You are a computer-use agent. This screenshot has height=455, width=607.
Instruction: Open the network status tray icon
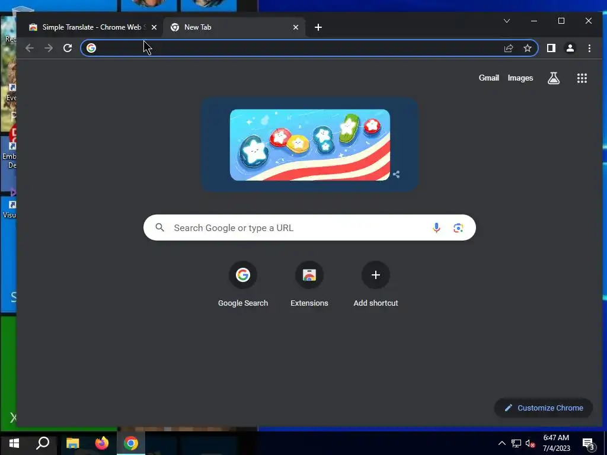(x=516, y=443)
